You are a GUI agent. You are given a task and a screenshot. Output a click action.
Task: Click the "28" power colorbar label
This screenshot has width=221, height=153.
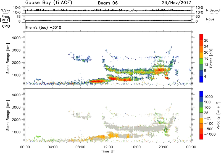[x=206, y=40]
